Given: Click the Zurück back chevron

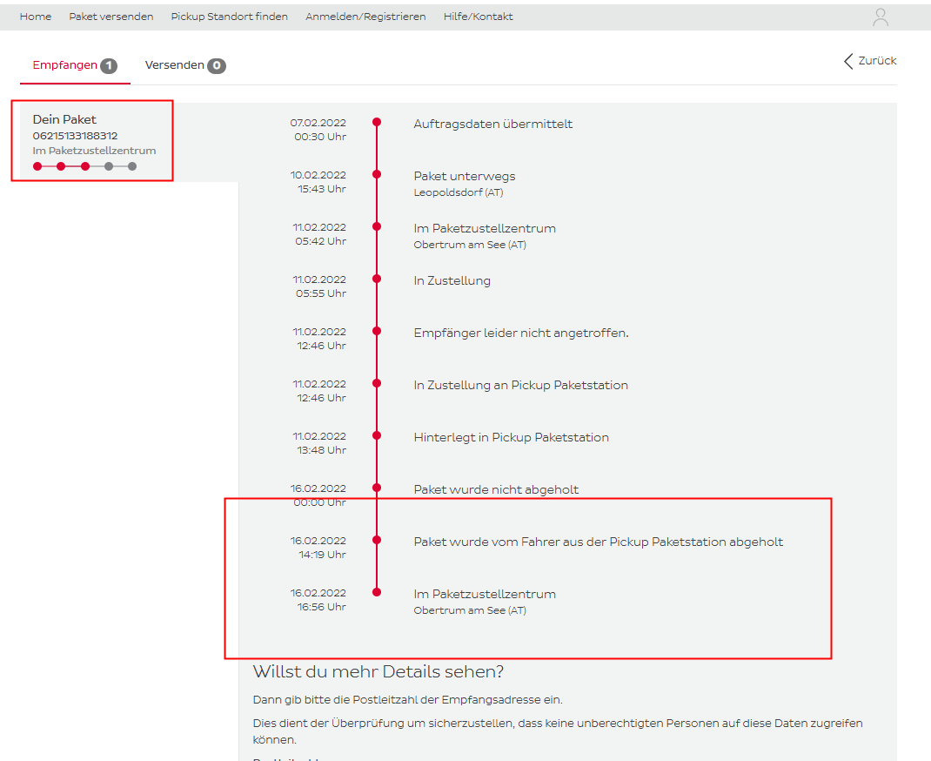Looking at the screenshot, I should tap(848, 61).
